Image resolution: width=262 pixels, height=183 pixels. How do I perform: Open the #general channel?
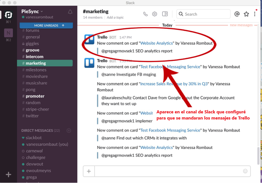coord(31,37)
